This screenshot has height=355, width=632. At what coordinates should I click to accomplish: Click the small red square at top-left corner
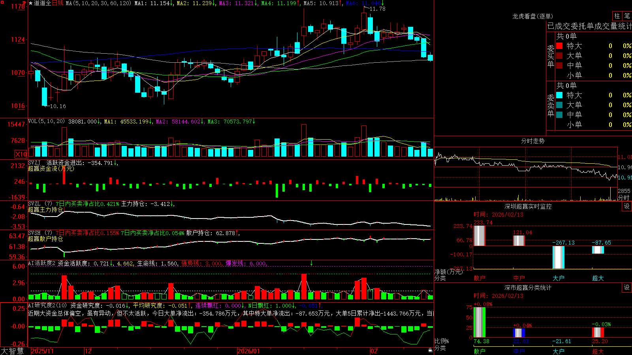coord(2,2)
